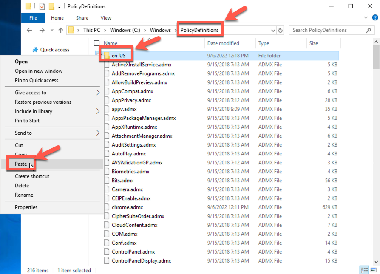Viewport: 380px width, 274px height.
Task: Expand the ribbon with the chevron
Action: (366, 18)
